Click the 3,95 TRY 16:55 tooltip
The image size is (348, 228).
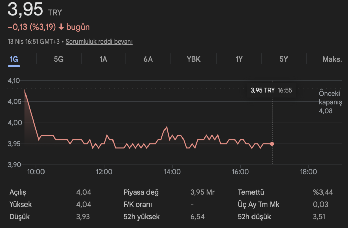point(271,91)
